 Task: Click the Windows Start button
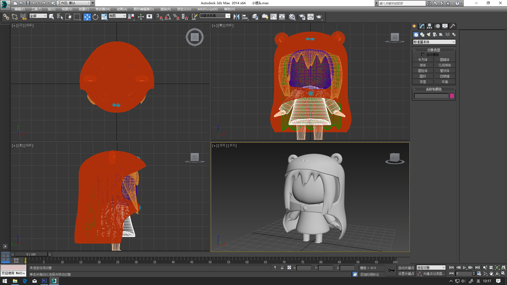(5, 281)
